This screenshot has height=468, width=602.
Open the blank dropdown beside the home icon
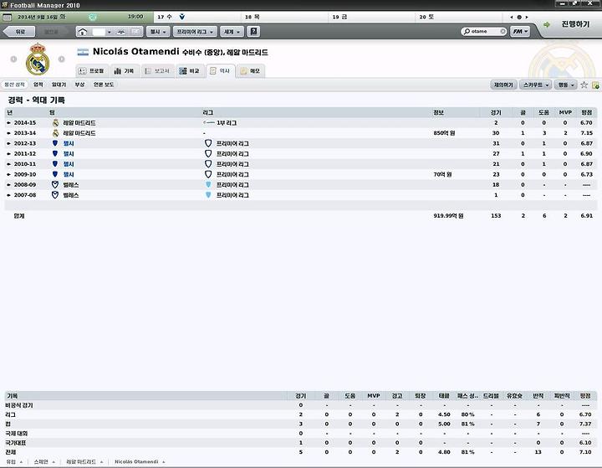(x=102, y=32)
